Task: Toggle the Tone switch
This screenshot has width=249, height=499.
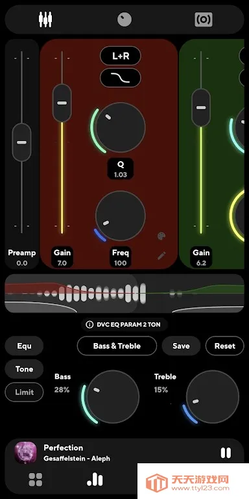Action: tap(24, 369)
